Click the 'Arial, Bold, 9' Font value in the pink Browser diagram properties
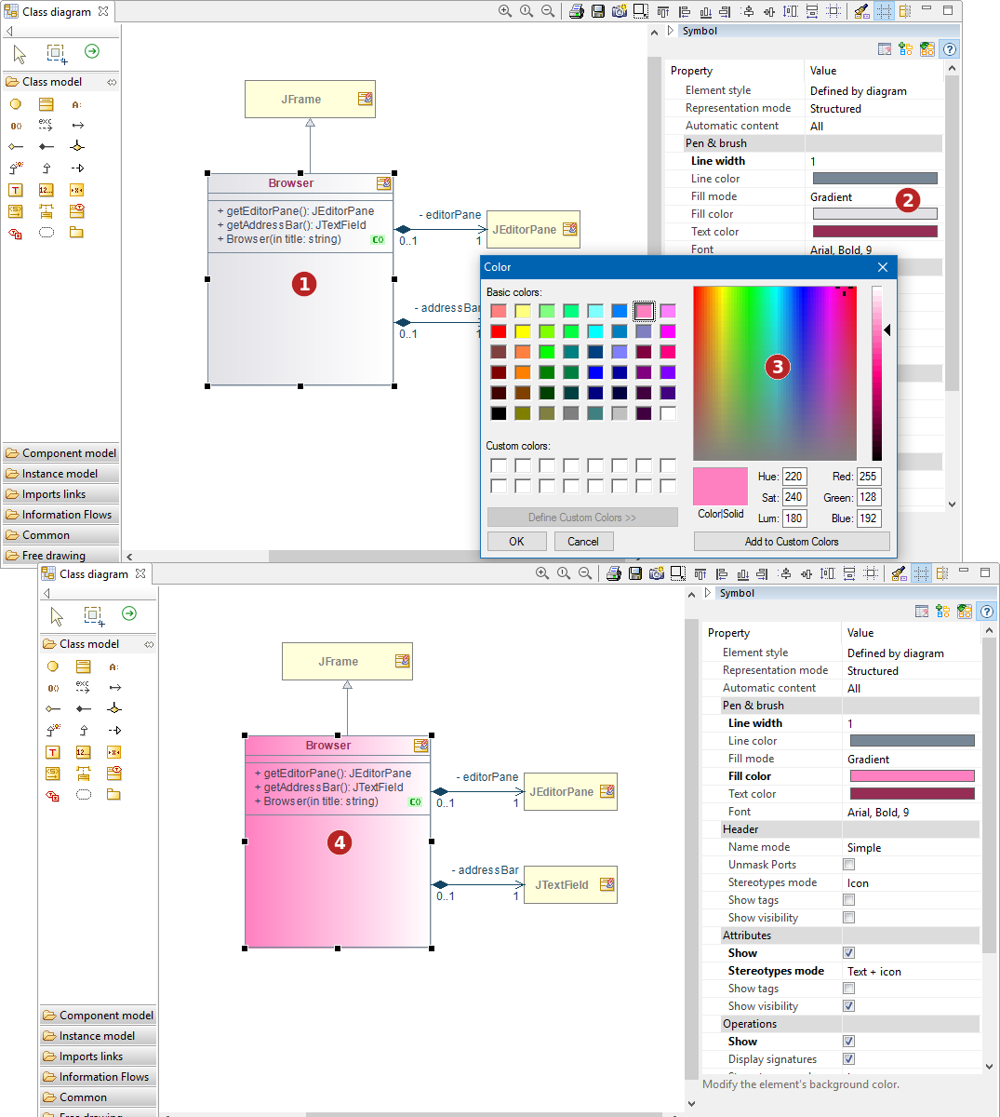Viewport: 1000px width, 1117px height. (878, 813)
